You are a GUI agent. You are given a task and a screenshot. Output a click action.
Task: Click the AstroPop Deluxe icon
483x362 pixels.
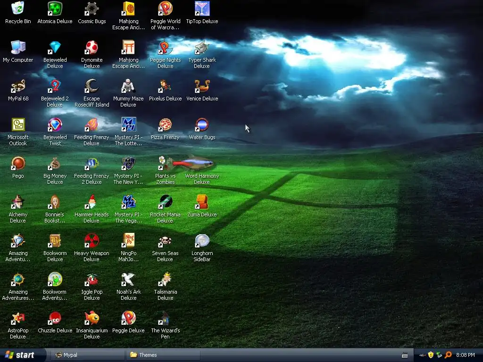click(x=18, y=318)
